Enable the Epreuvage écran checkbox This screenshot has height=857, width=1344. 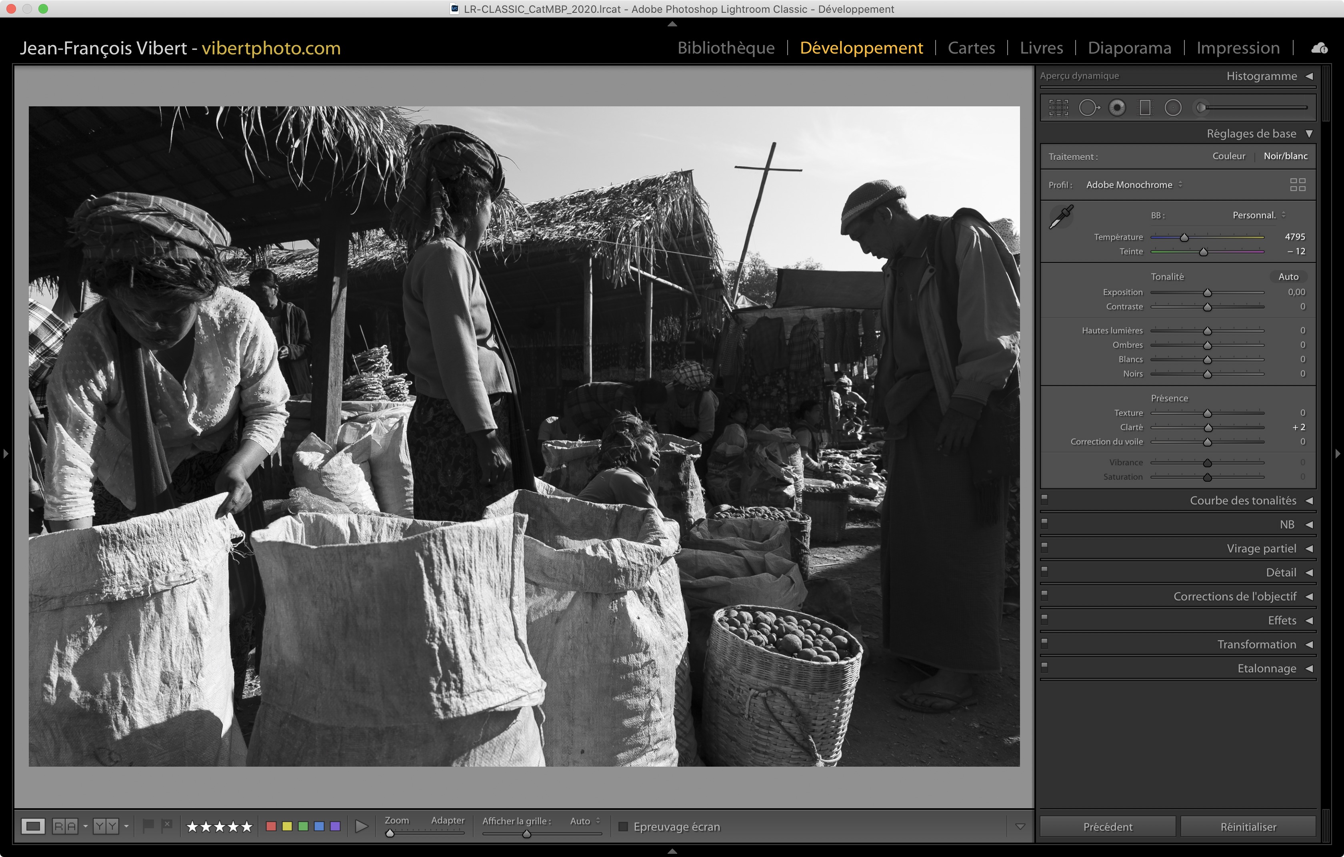[x=624, y=826]
